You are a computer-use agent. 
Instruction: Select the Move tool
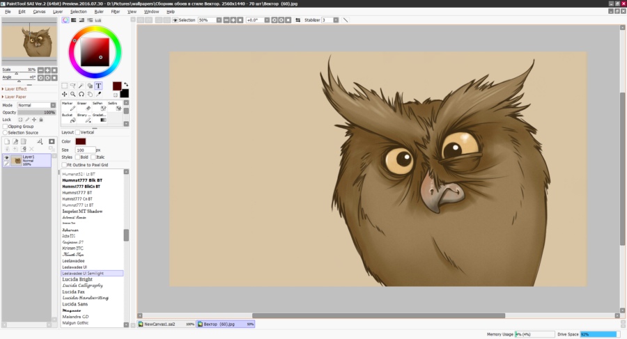[x=65, y=94]
